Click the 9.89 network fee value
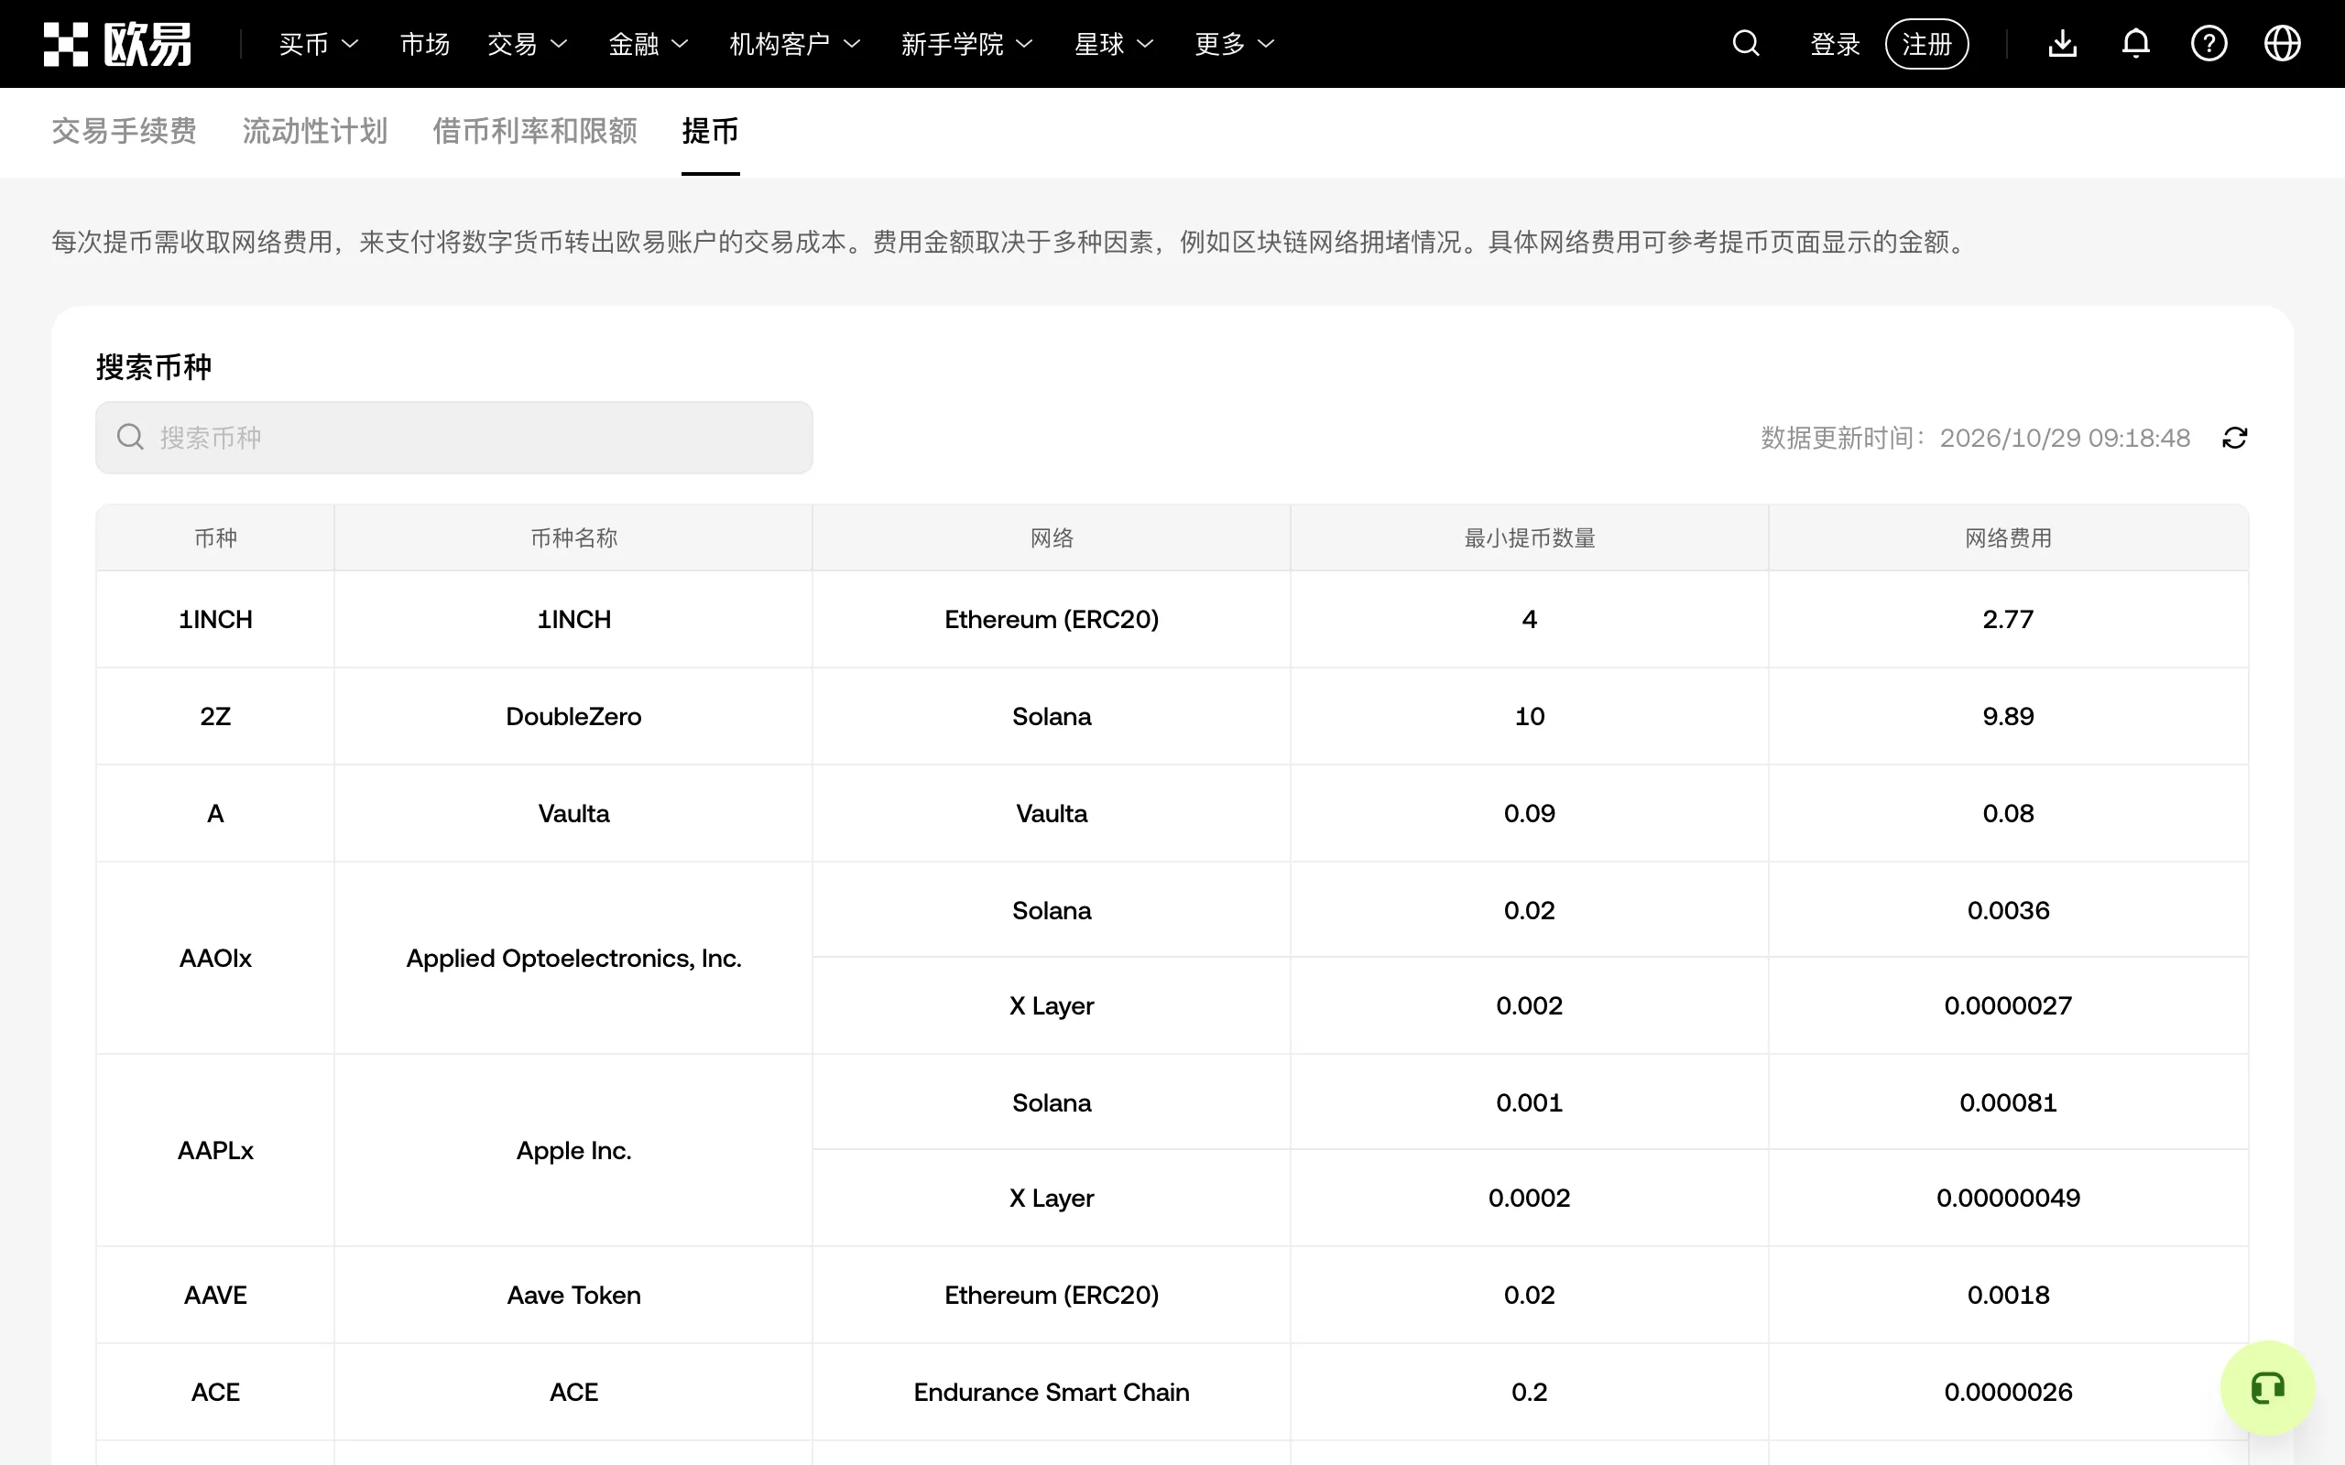 [x=2008, y=716]
